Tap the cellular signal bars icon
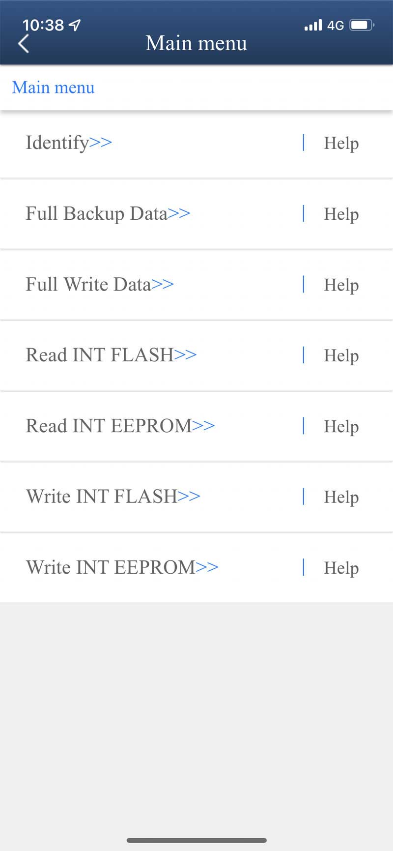The height and width of the screenshot is (851, 393). 313,25
